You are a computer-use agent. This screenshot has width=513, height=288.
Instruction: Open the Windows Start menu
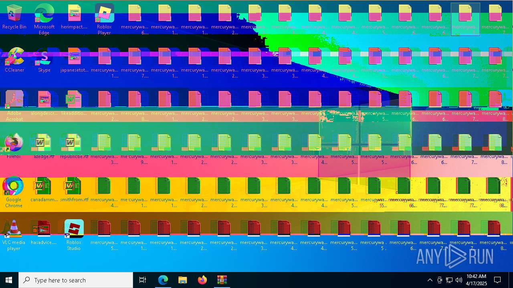tap(9, 280)
